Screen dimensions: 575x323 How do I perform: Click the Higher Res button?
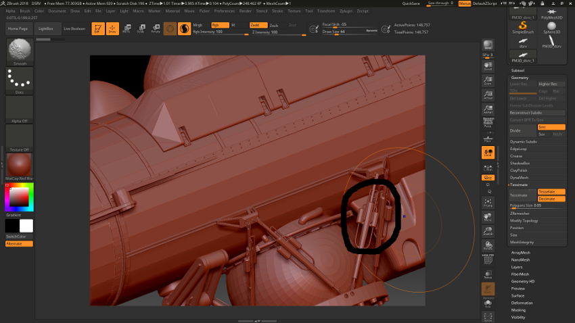pyautogui.click(x=551, y=84)
